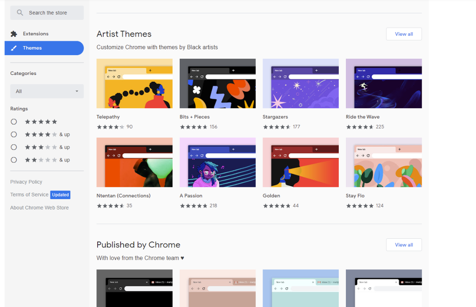
Task: Click the Stay Flo title text
Action: 355,196
